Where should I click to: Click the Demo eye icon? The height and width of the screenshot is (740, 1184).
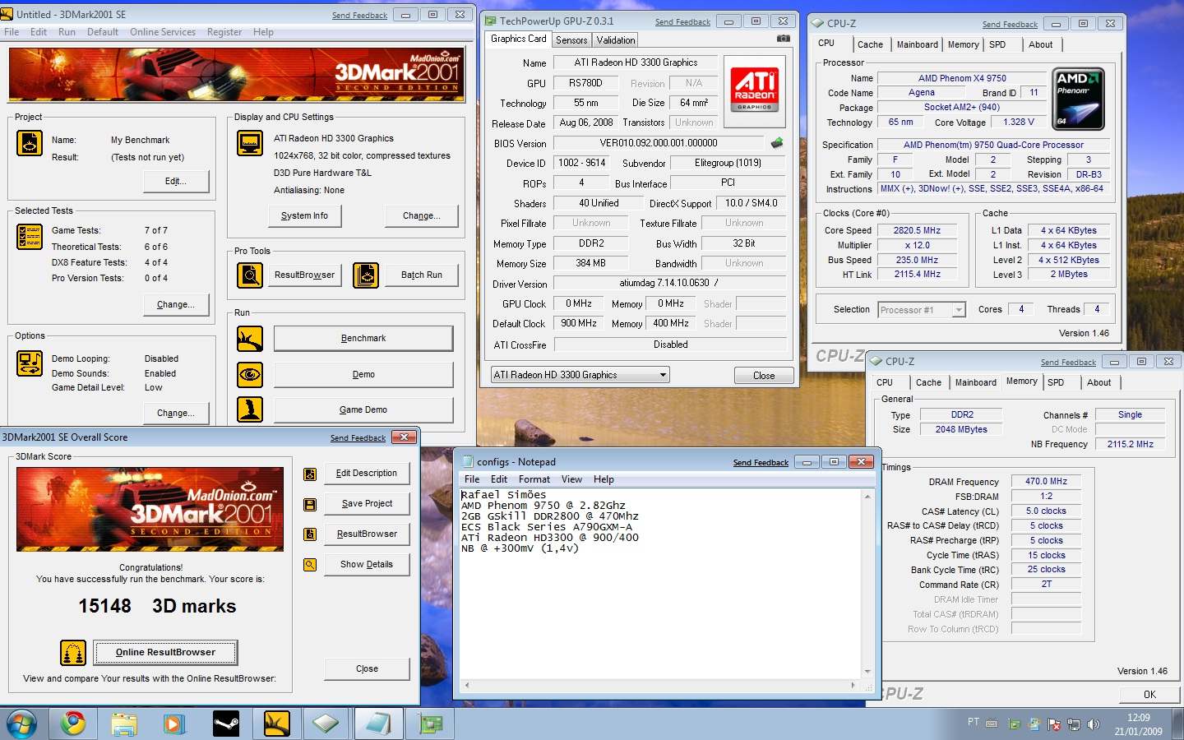pyautogui.click(x=250, y=375)
